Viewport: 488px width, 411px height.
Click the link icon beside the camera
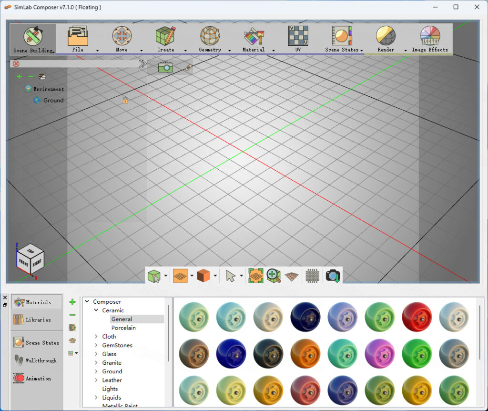[188, 67]
